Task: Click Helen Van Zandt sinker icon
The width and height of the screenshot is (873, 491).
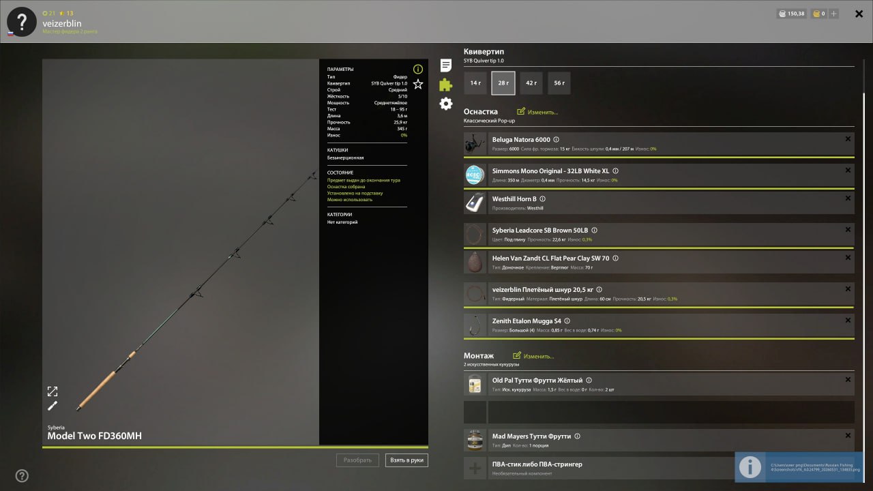Action: [475, 263]
